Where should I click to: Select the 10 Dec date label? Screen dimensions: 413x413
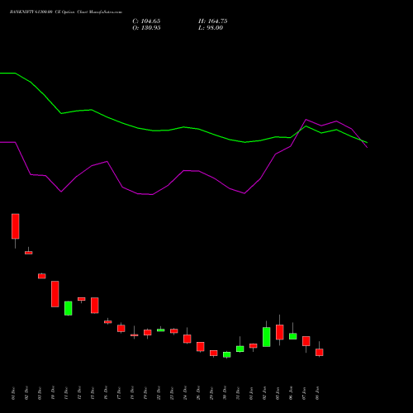coord(53,393)
